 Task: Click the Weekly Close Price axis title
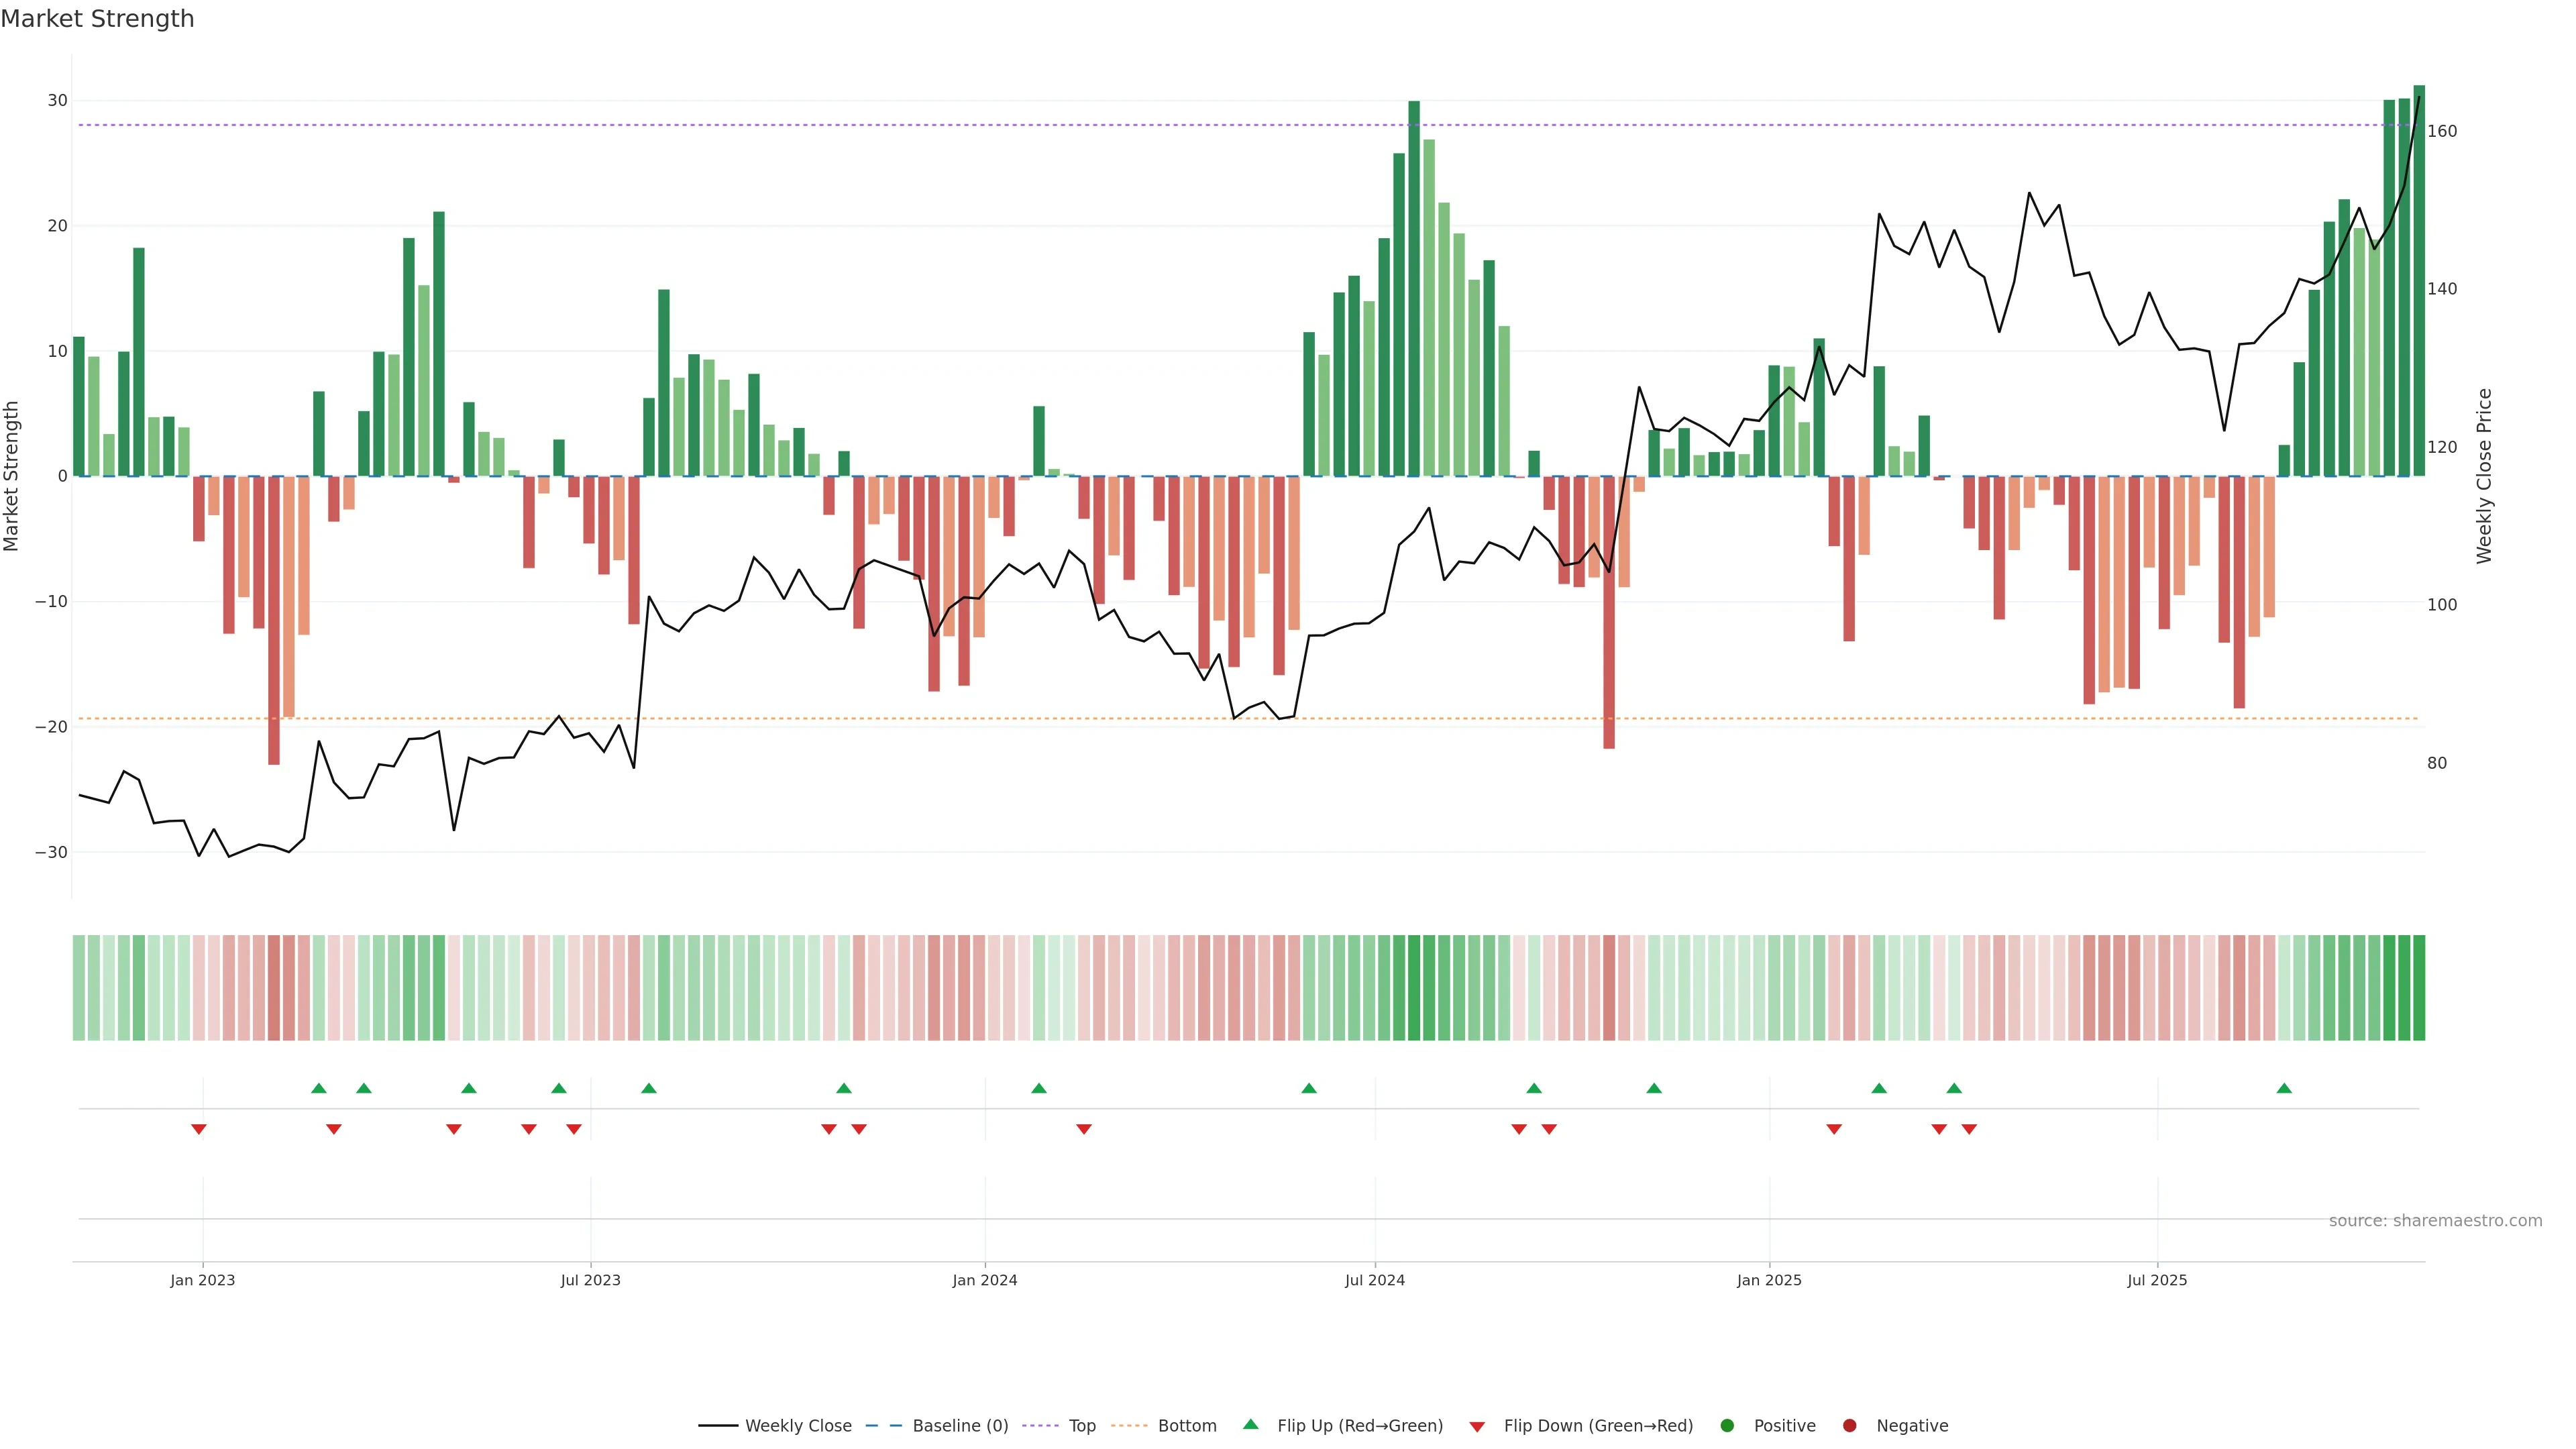pos(2485,476)
